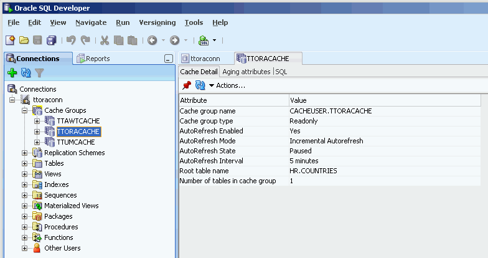488x258 pixels.
Task: Open the Back button history dropdown arrow
Action: 163,40
